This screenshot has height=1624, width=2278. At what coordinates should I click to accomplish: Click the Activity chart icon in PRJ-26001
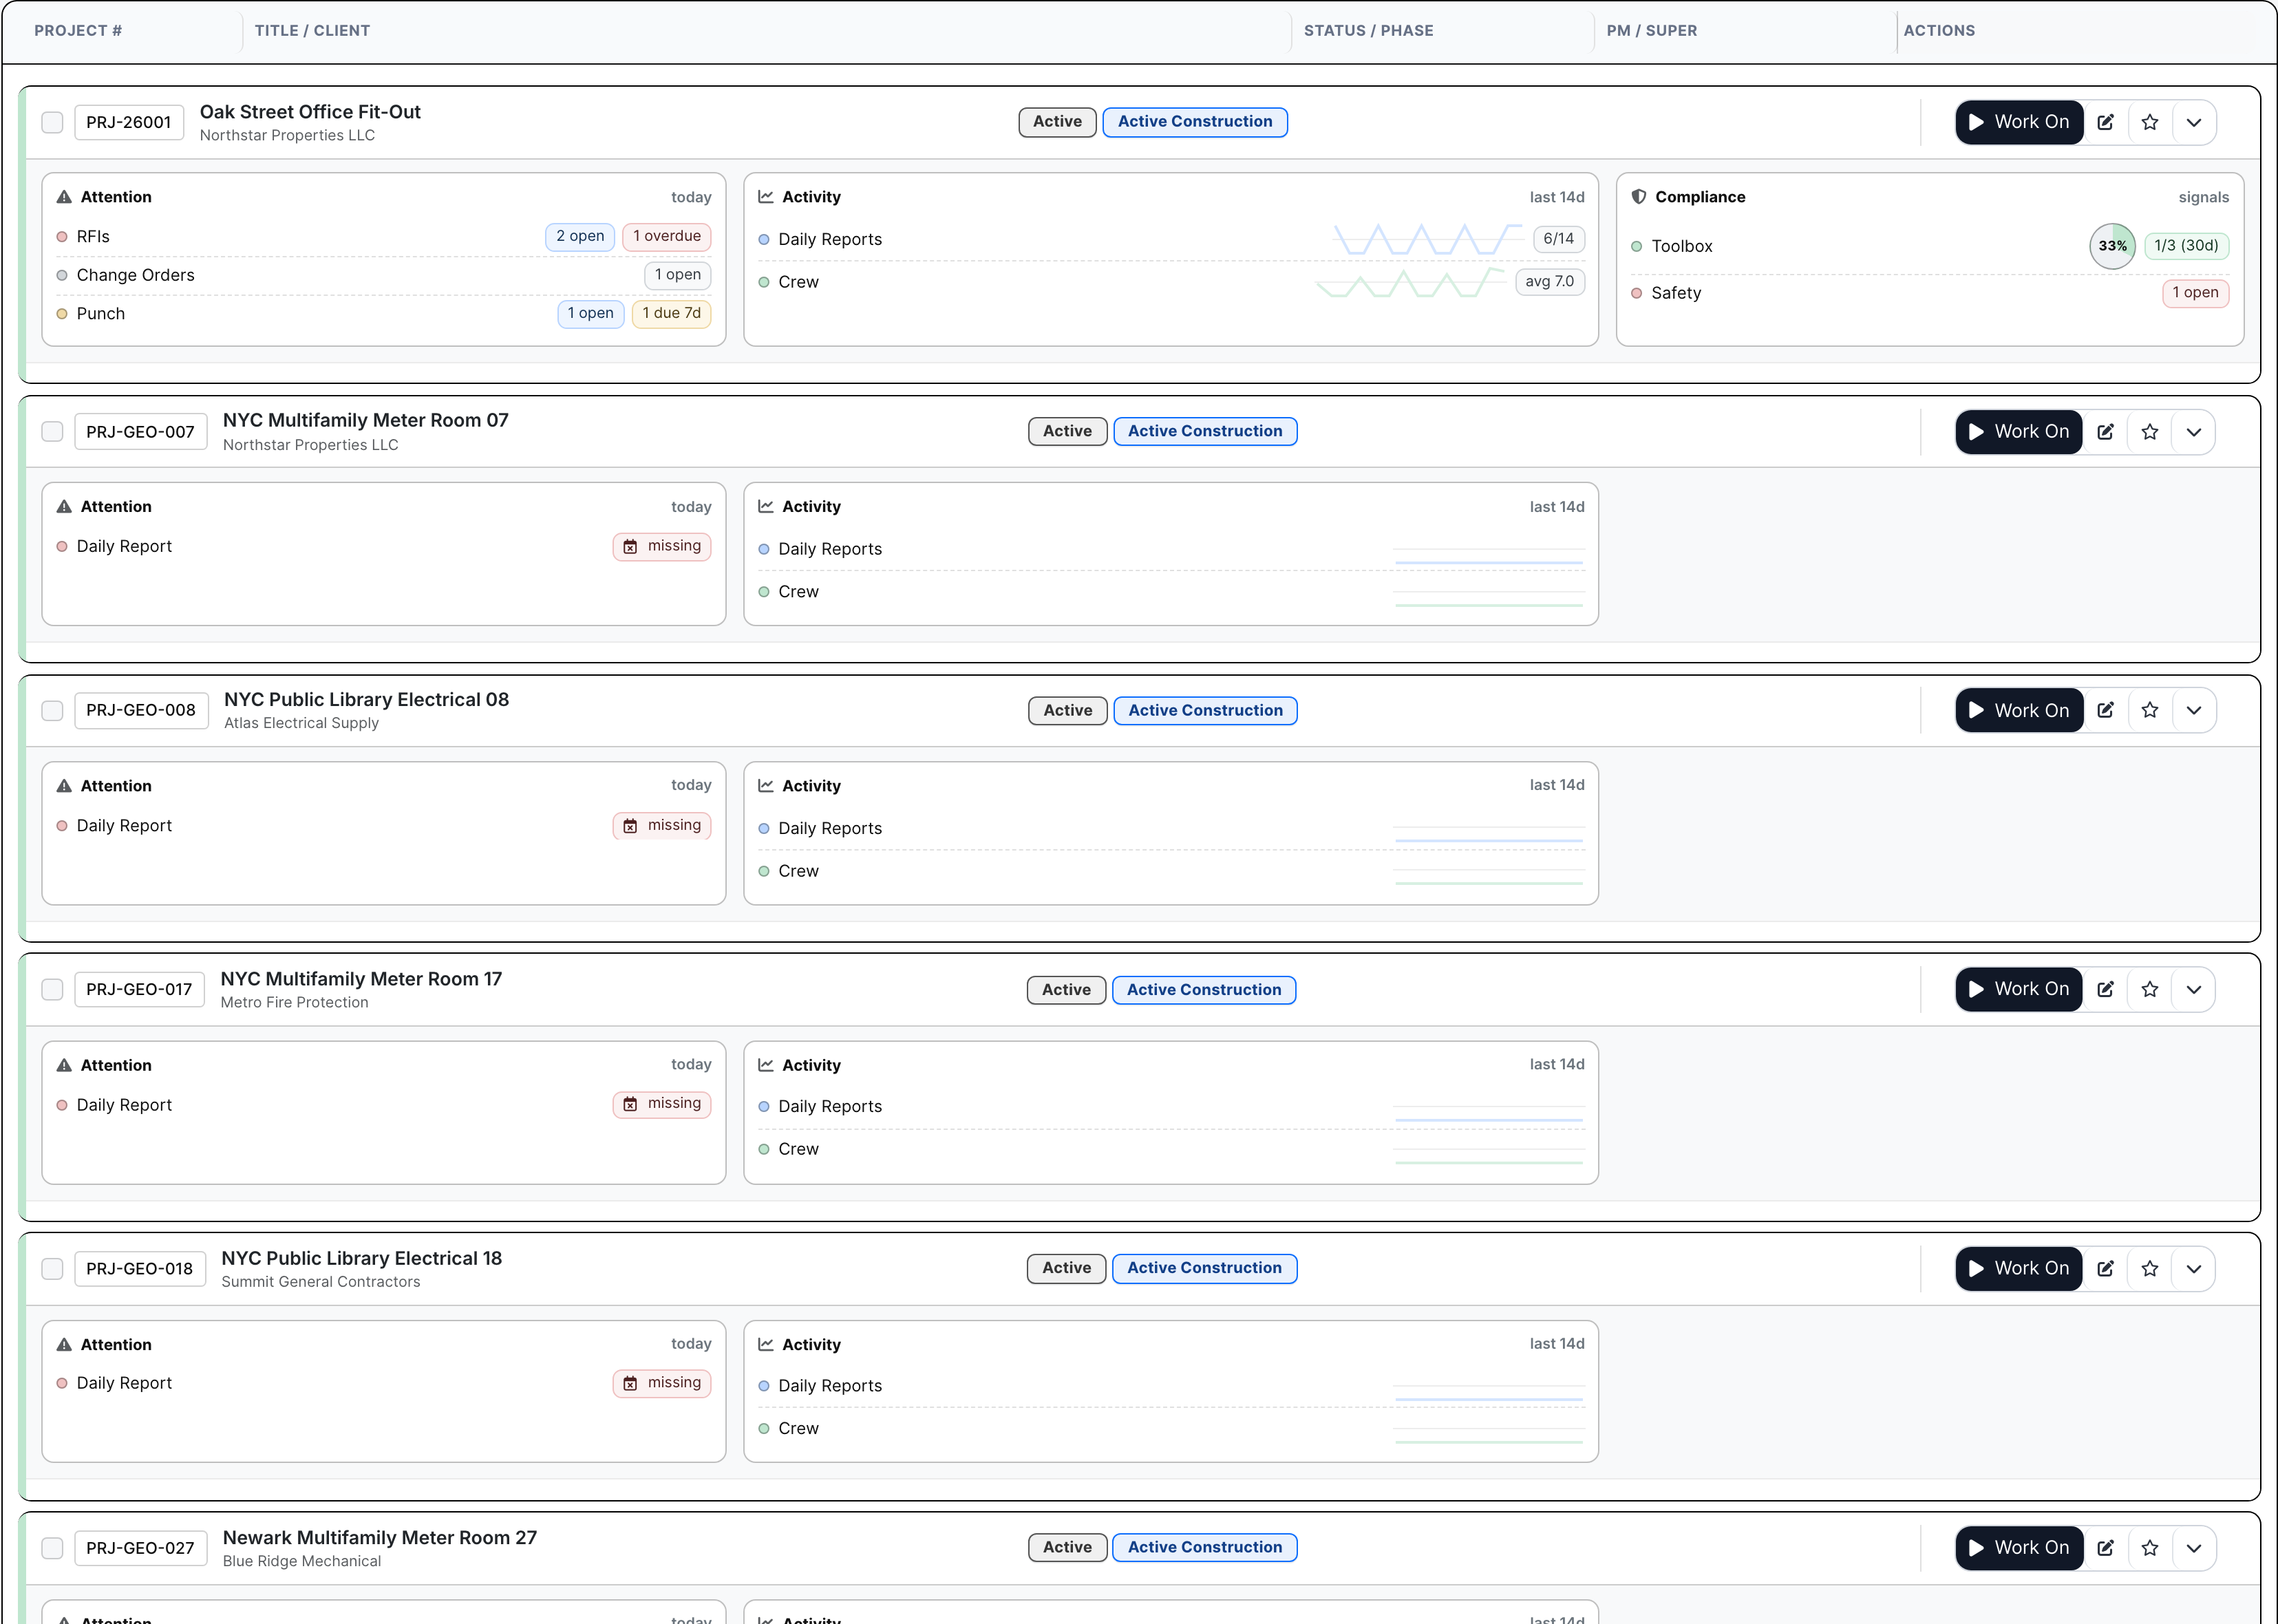(766, 197)
